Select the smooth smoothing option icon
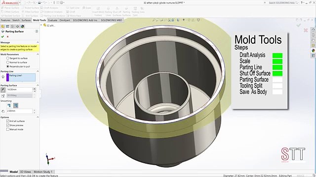Screen dimensions: 316x177 pos(16,105)
